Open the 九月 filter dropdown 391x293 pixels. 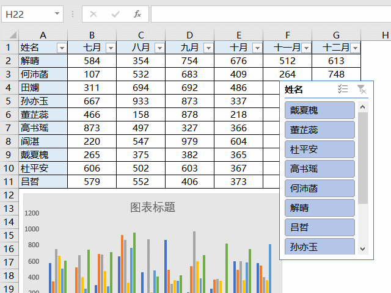click(x=208, y=48)
